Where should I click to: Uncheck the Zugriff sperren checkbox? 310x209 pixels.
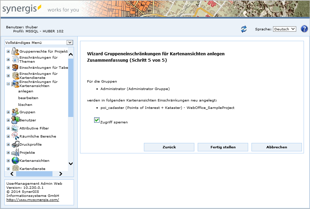tap(97, 120)
